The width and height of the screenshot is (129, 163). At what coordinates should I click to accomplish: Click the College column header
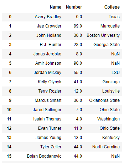click(112, 7)
